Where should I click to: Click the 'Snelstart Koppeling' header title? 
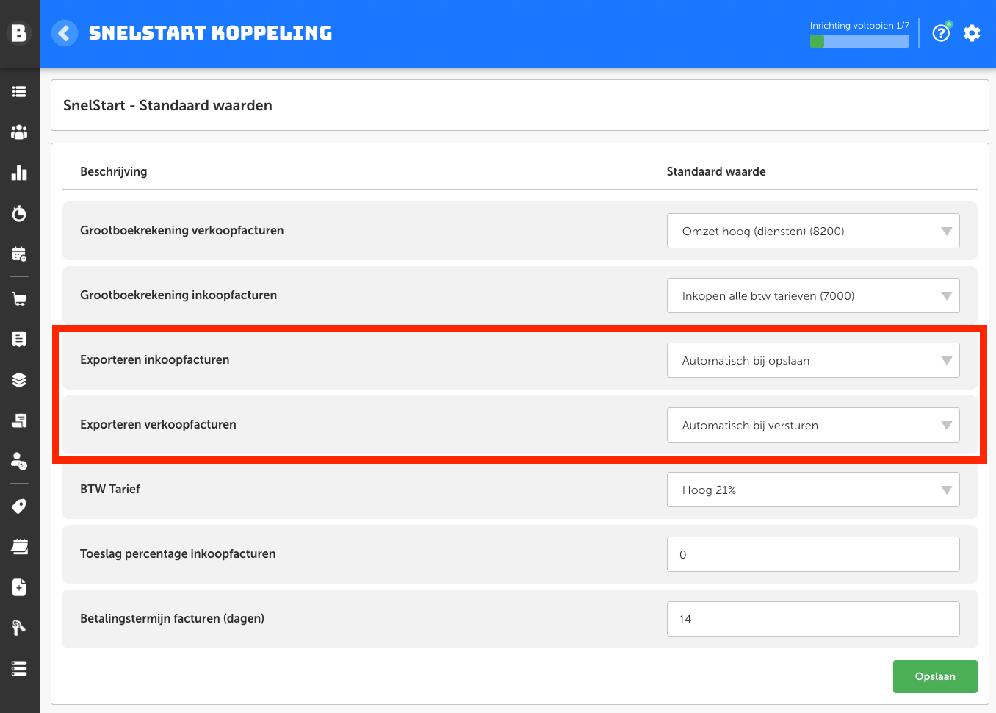(210, 33)
